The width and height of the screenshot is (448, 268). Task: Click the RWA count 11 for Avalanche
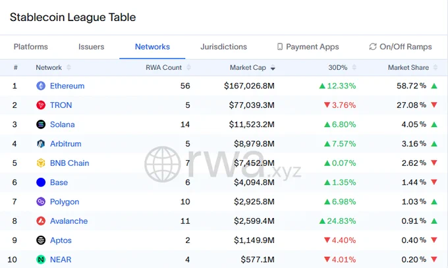tap(185, 221)
